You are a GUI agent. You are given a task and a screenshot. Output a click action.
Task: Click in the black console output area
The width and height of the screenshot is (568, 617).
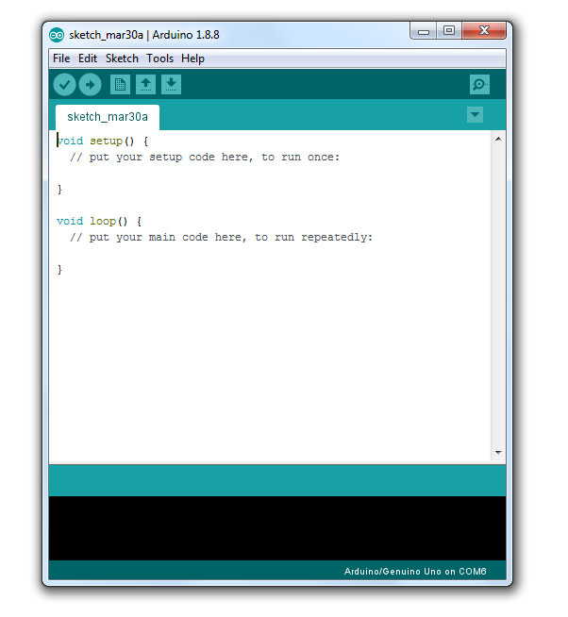point(277,528)
